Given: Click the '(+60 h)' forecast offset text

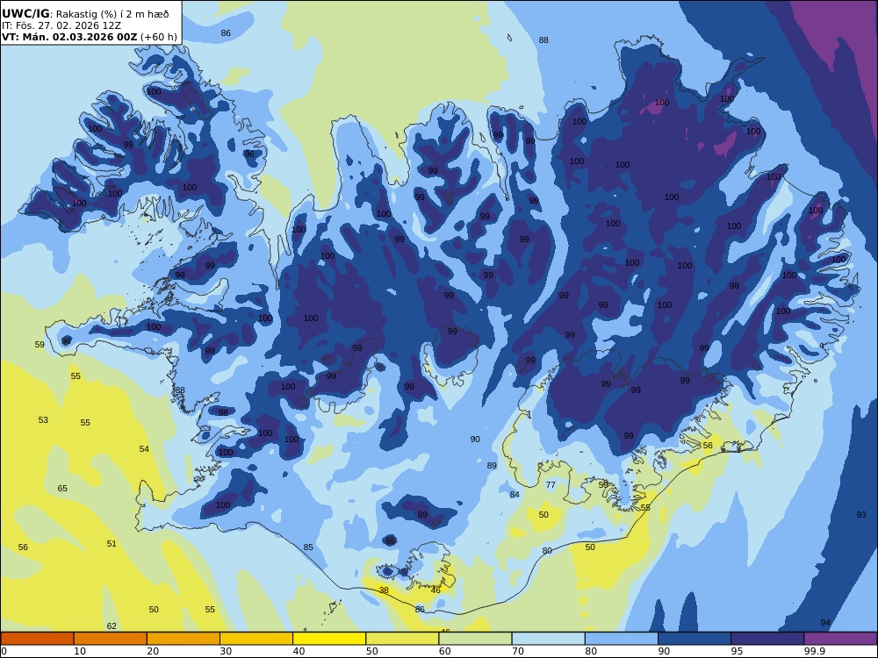Looking at the screenshot, I should coord(158,37).
